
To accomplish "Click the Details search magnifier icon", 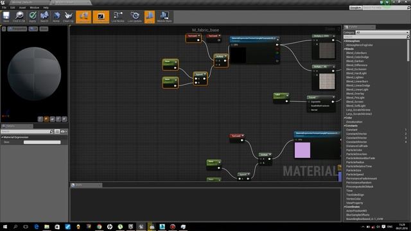I will [x=51, y=132].
